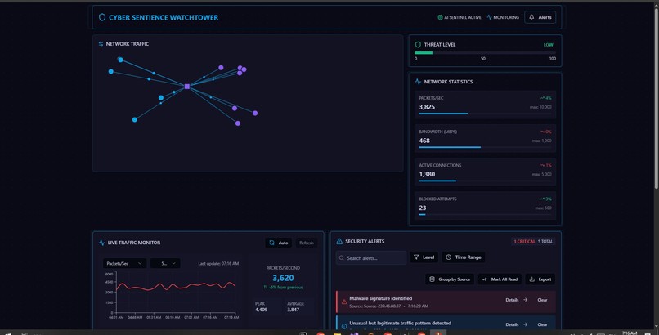Open the Alerts button in header

540,17
